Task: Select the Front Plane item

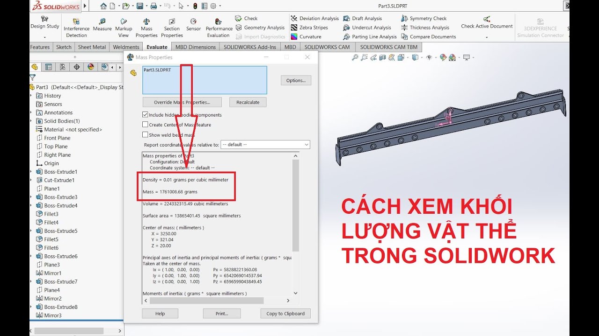Action: click(53, 138)
